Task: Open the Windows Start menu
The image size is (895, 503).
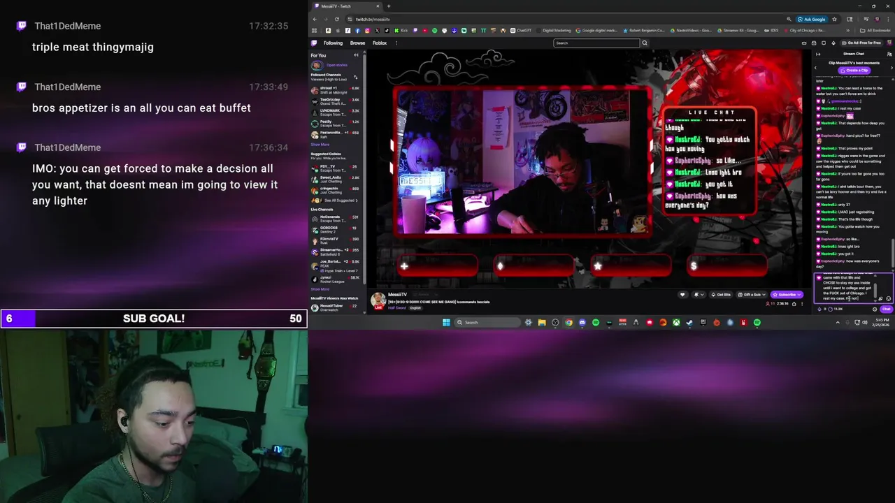Action: click(x=446, y=322)
